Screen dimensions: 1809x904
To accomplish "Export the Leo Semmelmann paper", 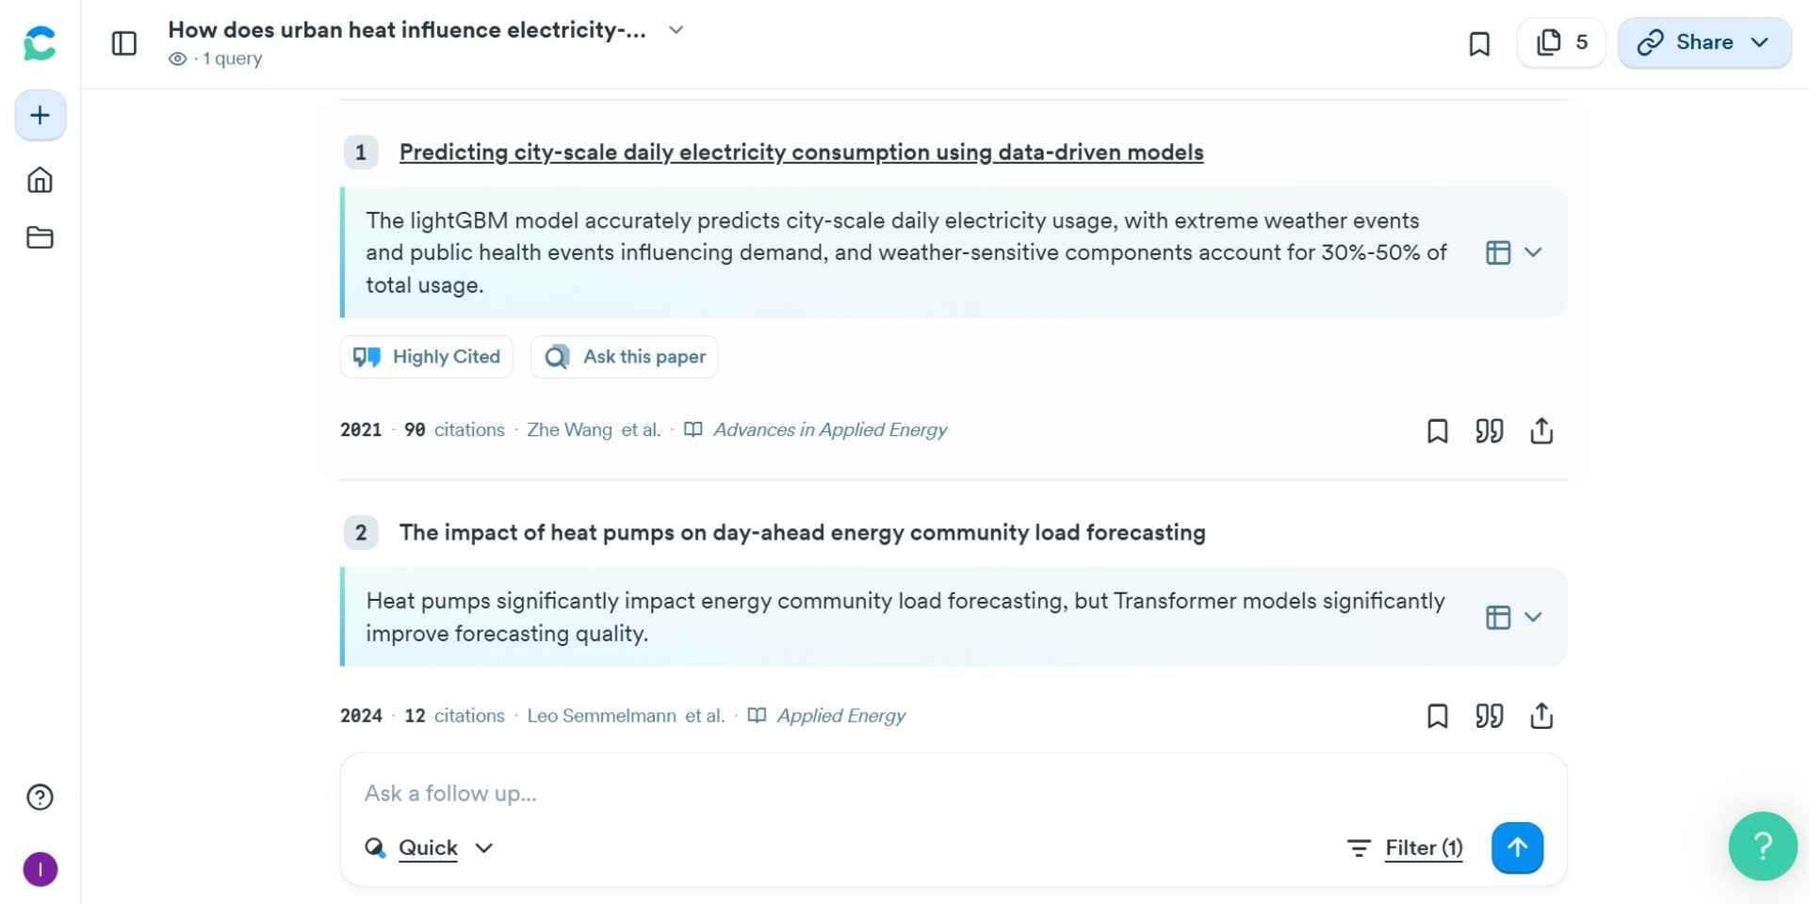I will pos(1541,716).
